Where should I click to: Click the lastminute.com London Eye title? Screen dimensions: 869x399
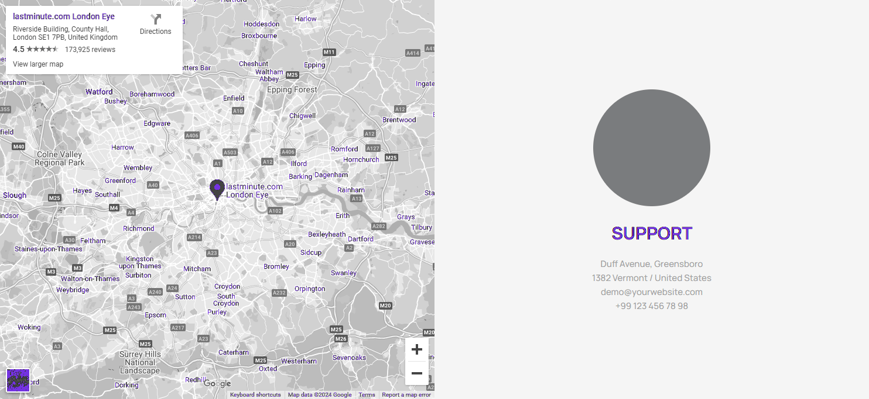[x=64, y=16]
